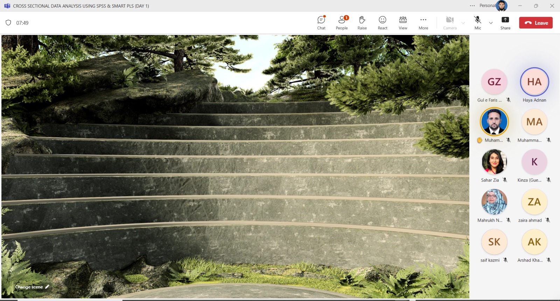Screen dimensions: 560x301
Task: Select Sahar Zia's participant photo
Action: pos(494,162)
